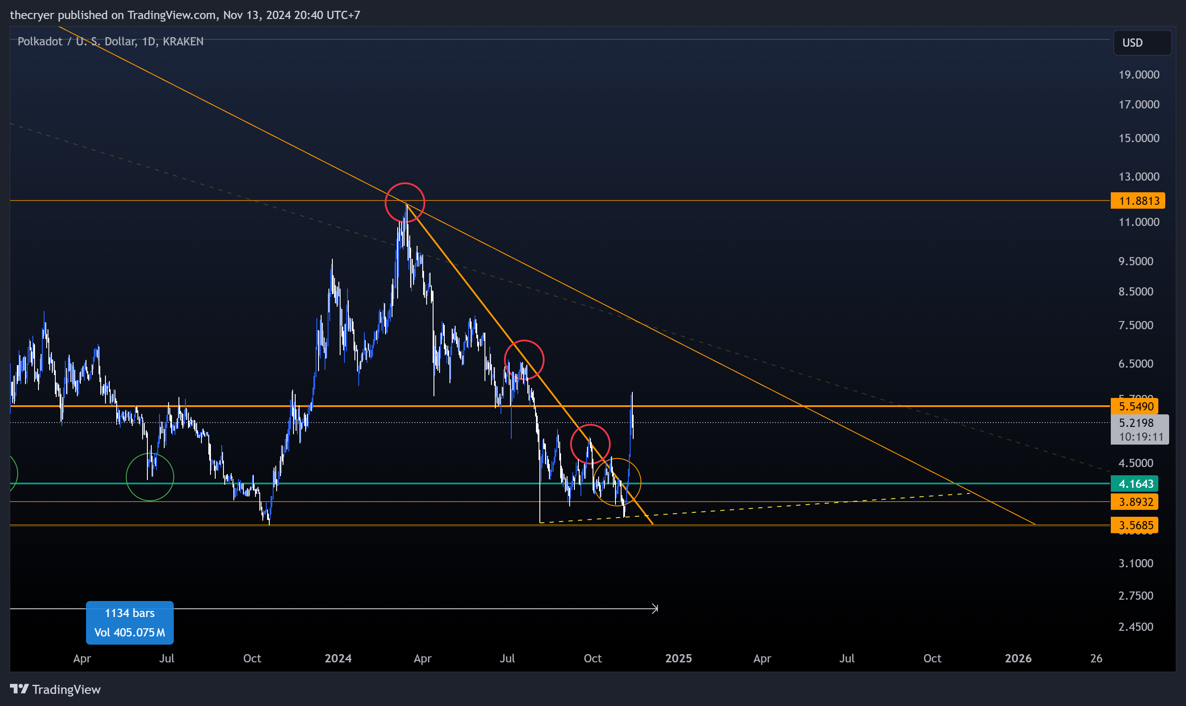
Task: Click the 8.5000 price axis value
Action: (x=1135, y=292)
